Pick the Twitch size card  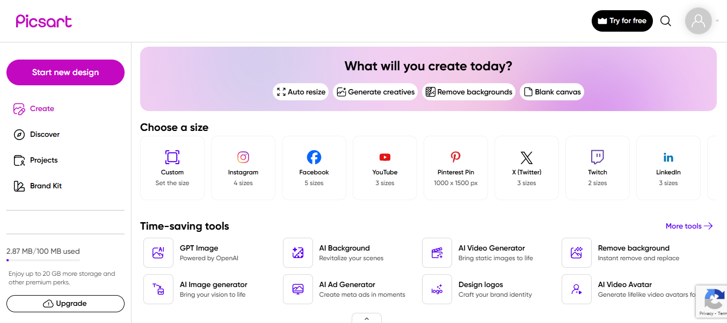coord(598,167)
